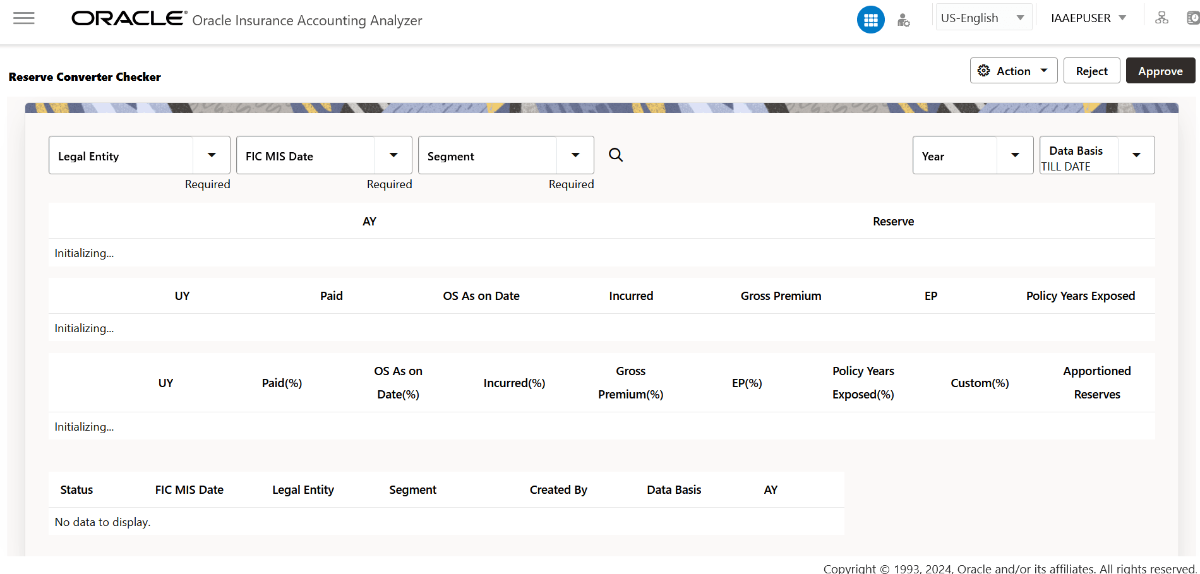Click inside the Legal Entity input field
The height and width of the screenshot is (574, 1200).
[x=120, y=155]
